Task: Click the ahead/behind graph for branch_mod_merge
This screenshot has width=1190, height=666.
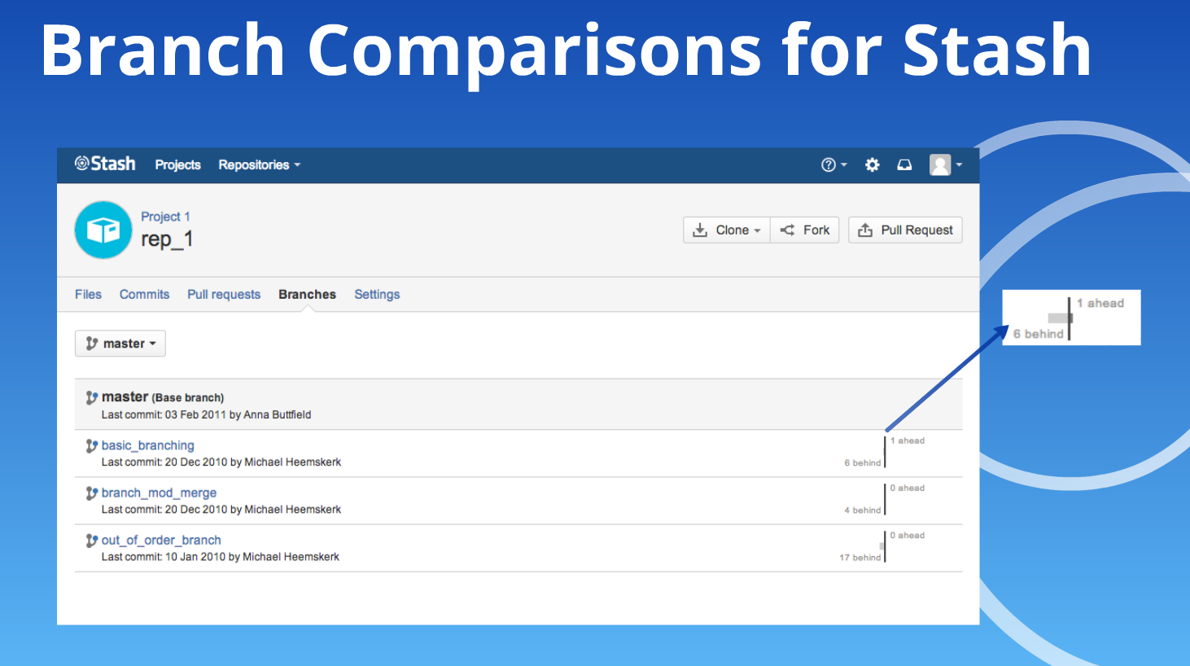Action: (885, 499)
